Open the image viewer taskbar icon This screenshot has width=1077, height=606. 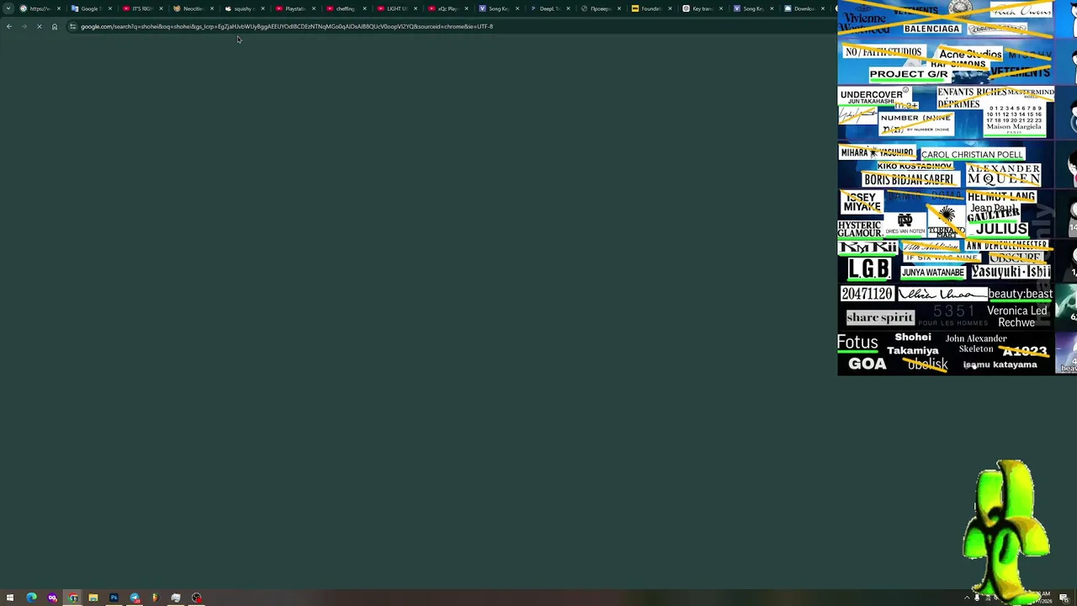tap(176, 598)
